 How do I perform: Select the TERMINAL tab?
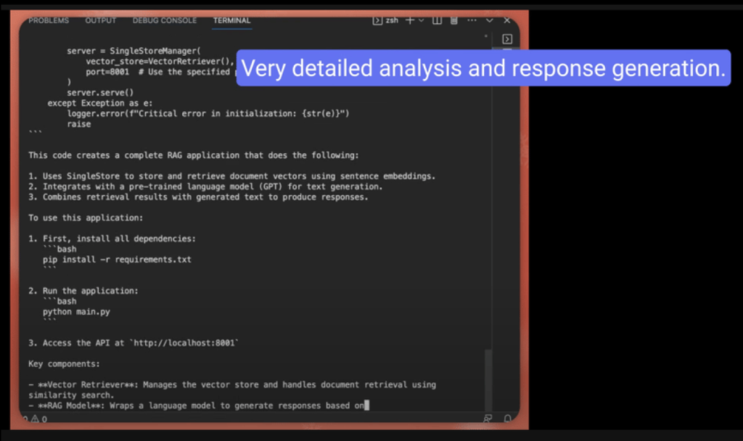tap(231, 20)
